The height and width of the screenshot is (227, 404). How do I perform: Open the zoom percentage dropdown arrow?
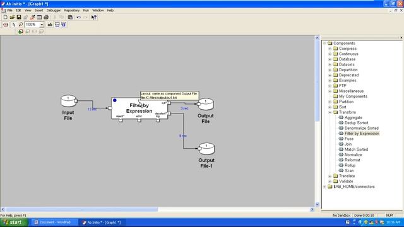(x=42, y=25)
